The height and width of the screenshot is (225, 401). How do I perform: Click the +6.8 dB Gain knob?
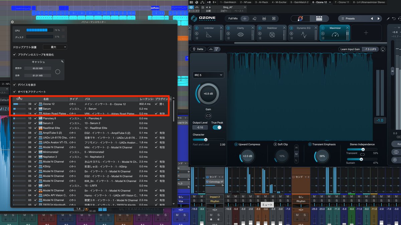[x=208, y=94]
